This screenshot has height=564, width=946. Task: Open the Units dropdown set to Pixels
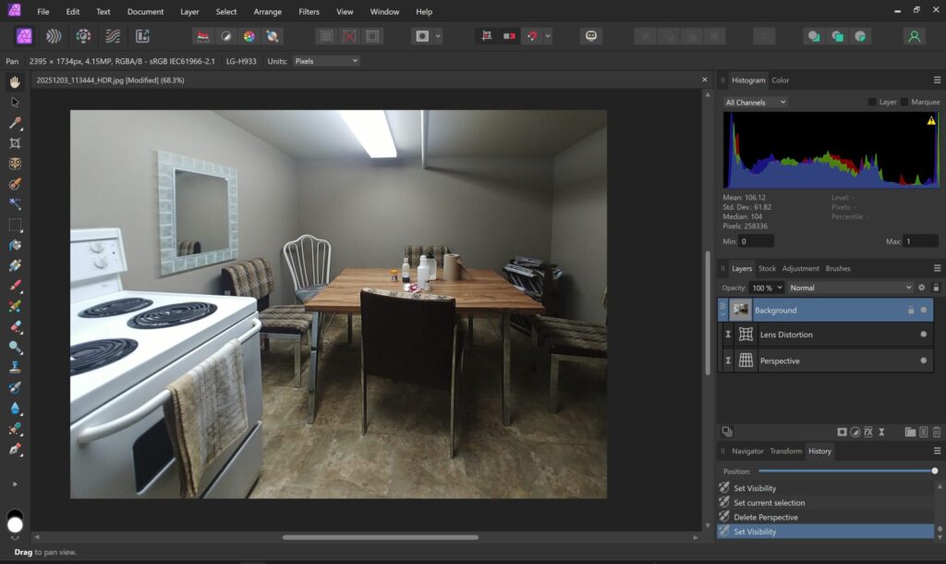(x=325, y=61)
